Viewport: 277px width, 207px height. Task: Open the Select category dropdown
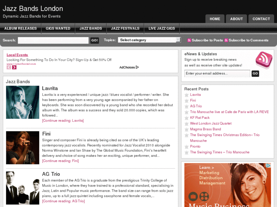149,40
